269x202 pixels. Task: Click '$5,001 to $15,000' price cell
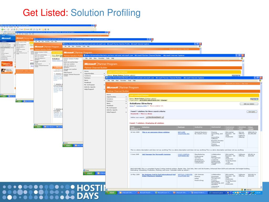[x=251, y=155]
